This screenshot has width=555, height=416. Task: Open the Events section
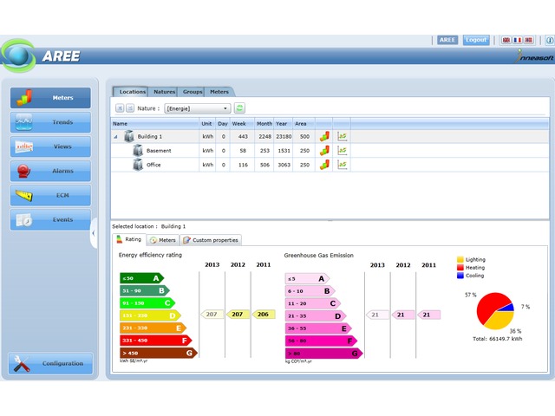pos(51,220)
